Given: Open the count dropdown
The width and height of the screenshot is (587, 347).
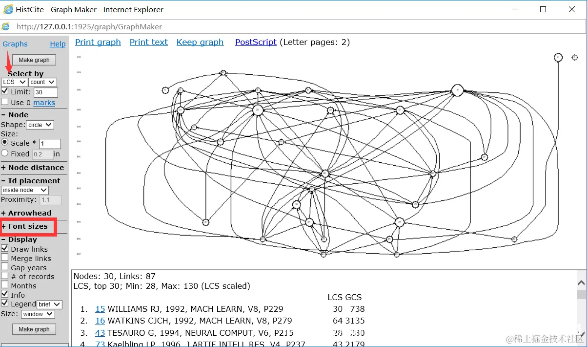Looking at the screenshot, I should [42, 82].
